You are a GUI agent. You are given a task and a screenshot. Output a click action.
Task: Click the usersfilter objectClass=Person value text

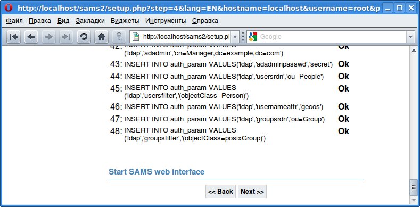coord(186,96)
